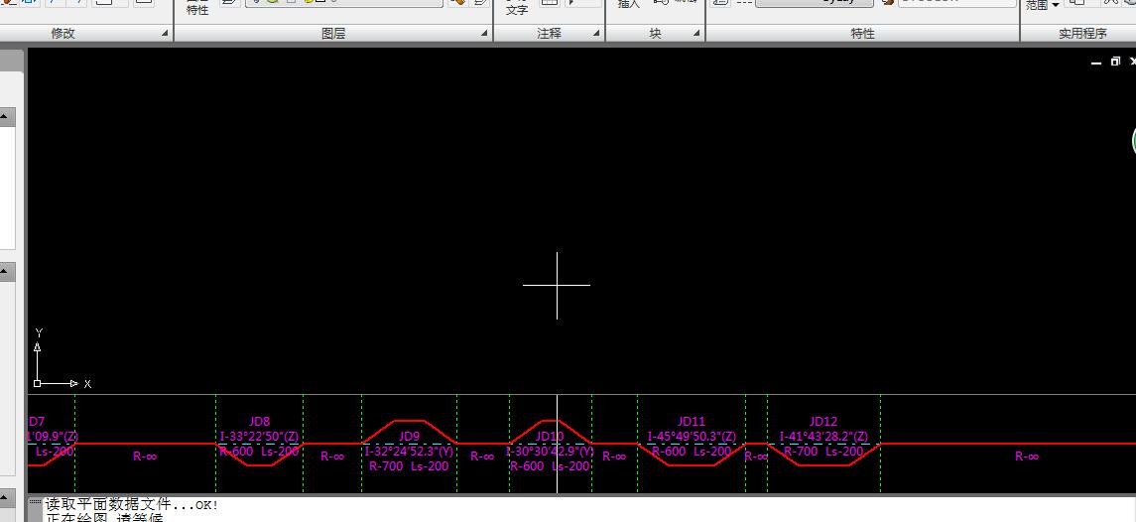Select R-∞ label between JD11 and JD12
The width and height of the screenshot is (1136, 522).
click(x=756, y=457)
